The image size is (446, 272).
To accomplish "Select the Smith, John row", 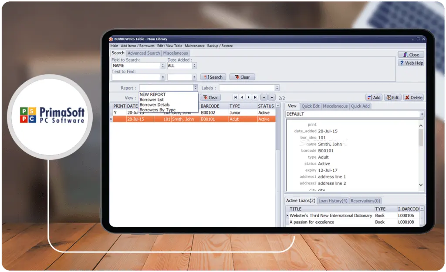I will pos(194,119).
